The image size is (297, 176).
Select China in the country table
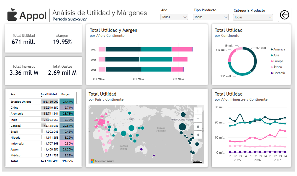15,108
